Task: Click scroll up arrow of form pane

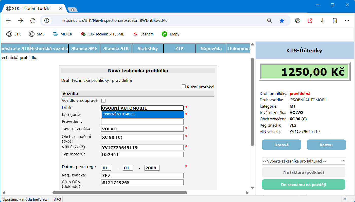Action: pos(252,44)
